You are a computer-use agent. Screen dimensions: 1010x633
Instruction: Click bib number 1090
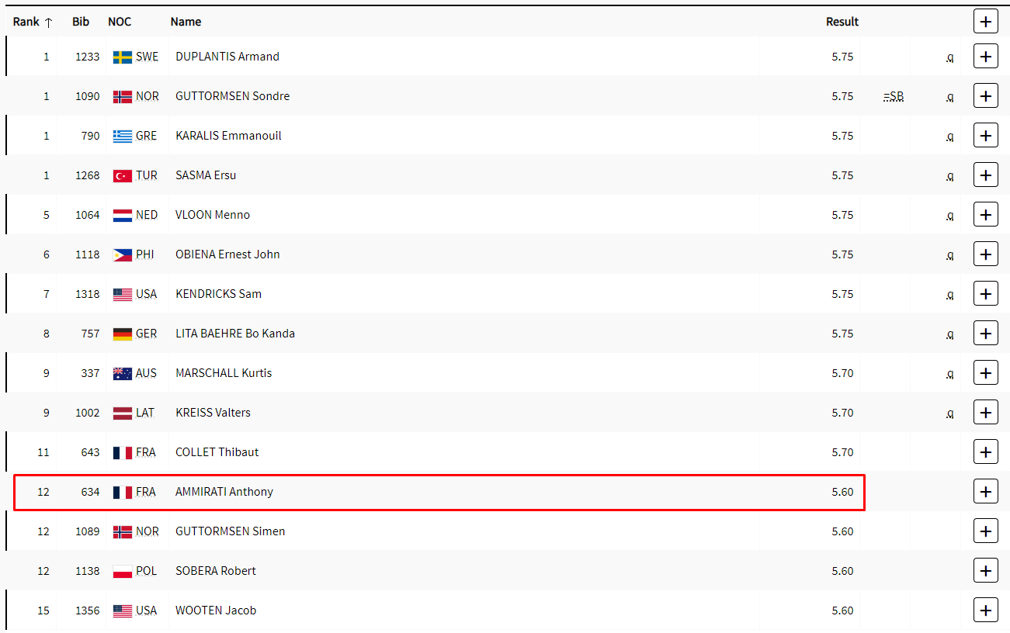[x=88, y=96]
